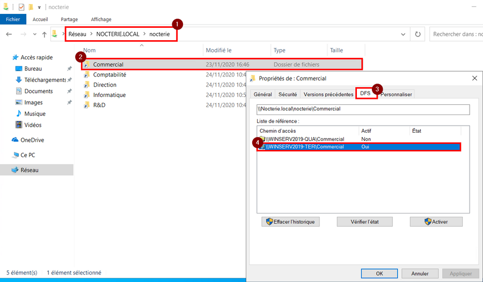Open the recent locations chevron
The image size is (483, 282).
(34, 34)
